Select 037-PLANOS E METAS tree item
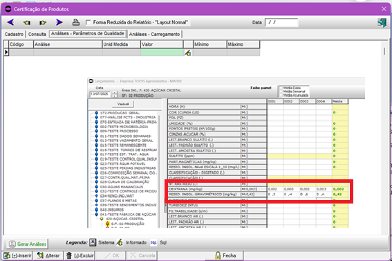Image resolution: width=392 pixels, height=261 pixels. tap(118, 201)
